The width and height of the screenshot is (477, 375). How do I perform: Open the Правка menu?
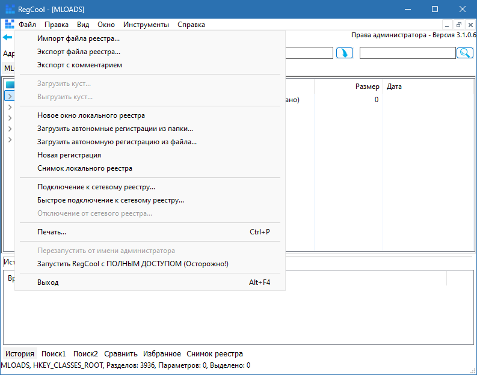tap(57, 25)
